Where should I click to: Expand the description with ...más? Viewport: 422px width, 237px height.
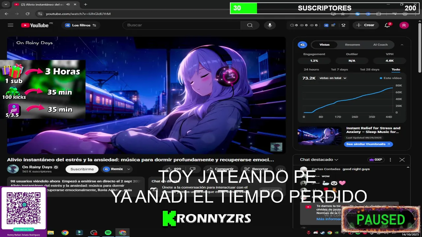(x=128, y=190)
